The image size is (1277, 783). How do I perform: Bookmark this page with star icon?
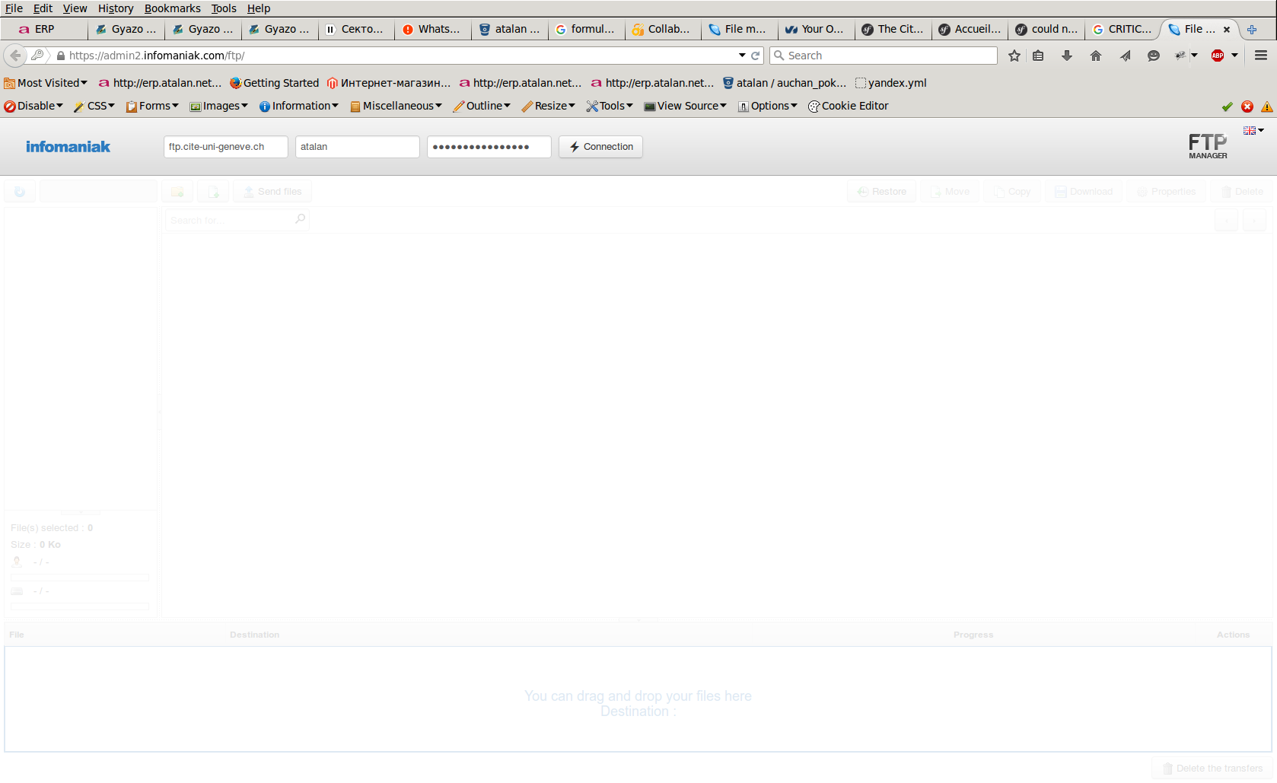pyautogui.click(x=1014, y=56)
